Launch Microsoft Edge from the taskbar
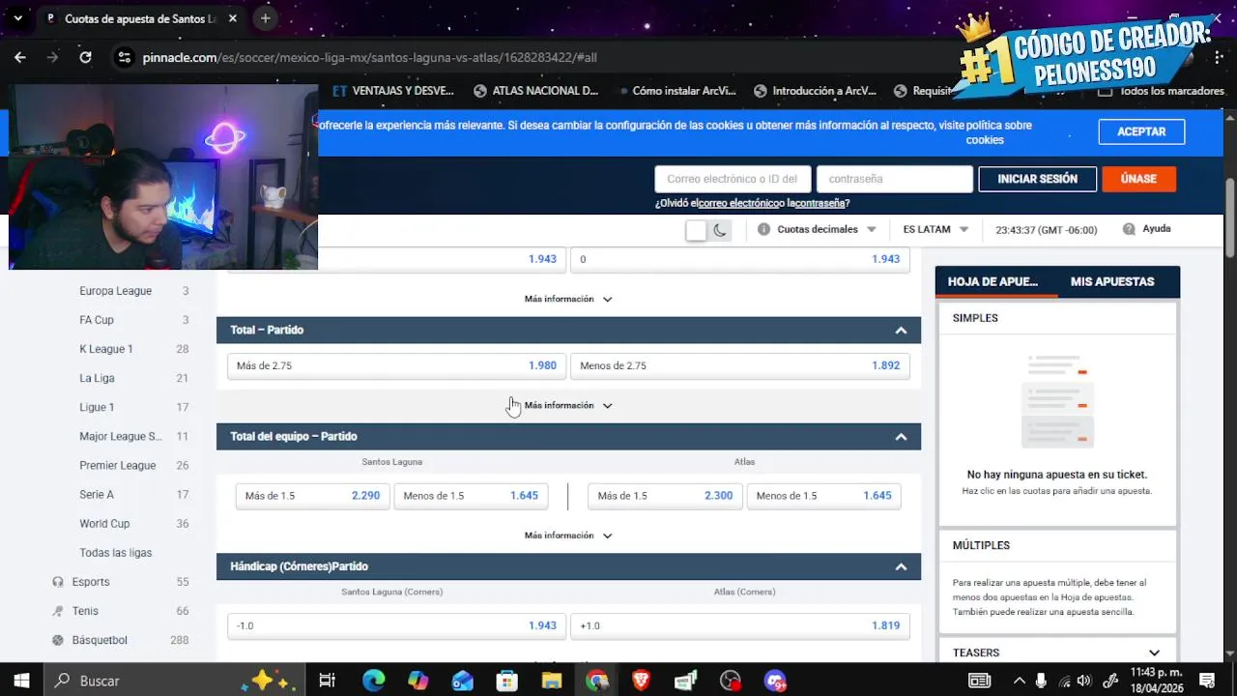 373,681
